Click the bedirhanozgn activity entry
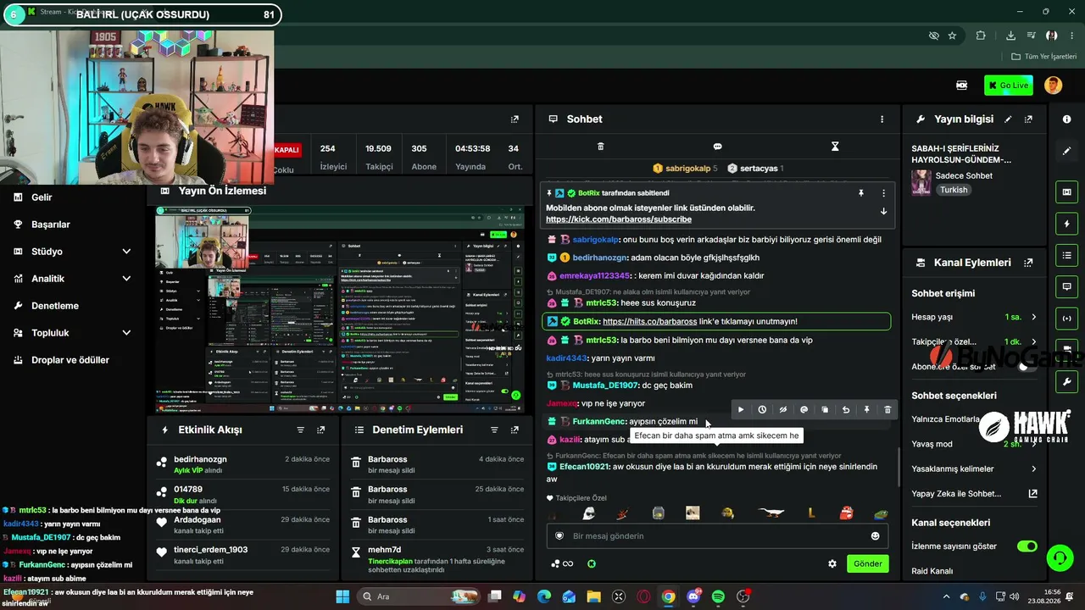 [242, 464]
